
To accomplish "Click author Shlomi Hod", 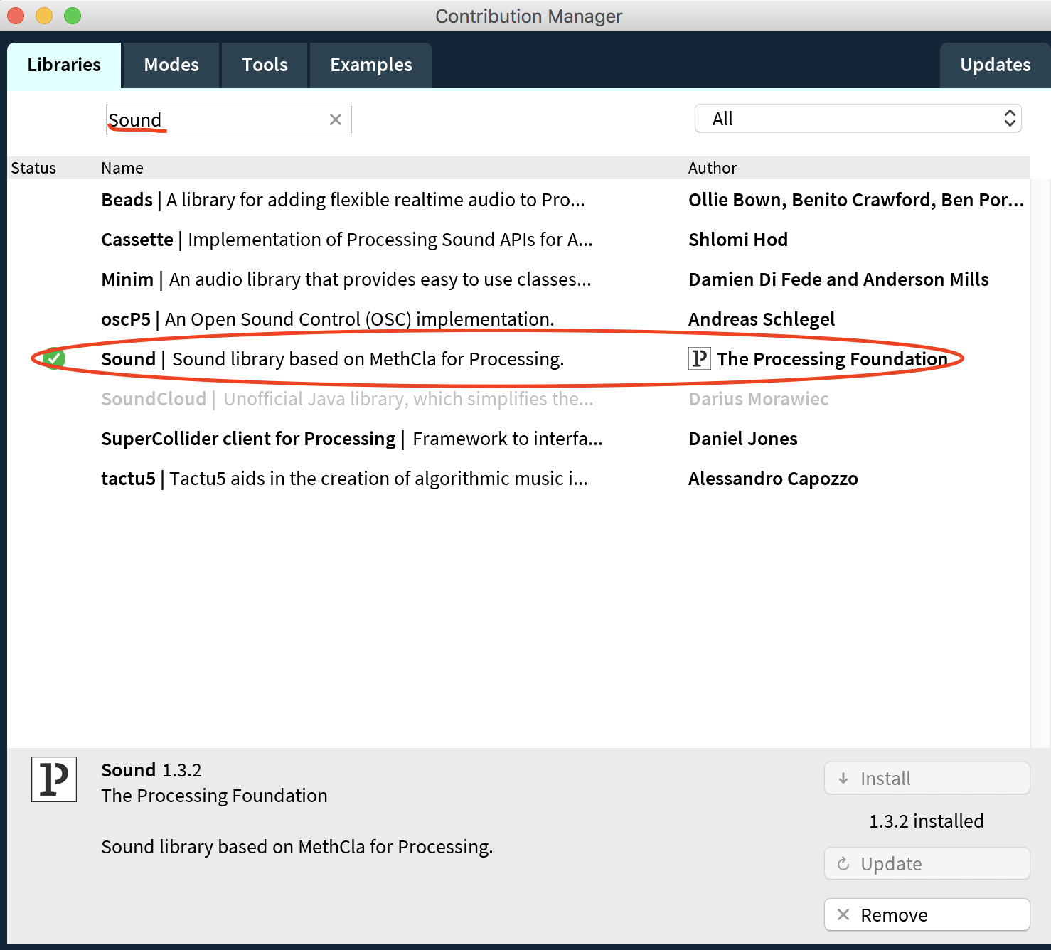I will [738, 240].
